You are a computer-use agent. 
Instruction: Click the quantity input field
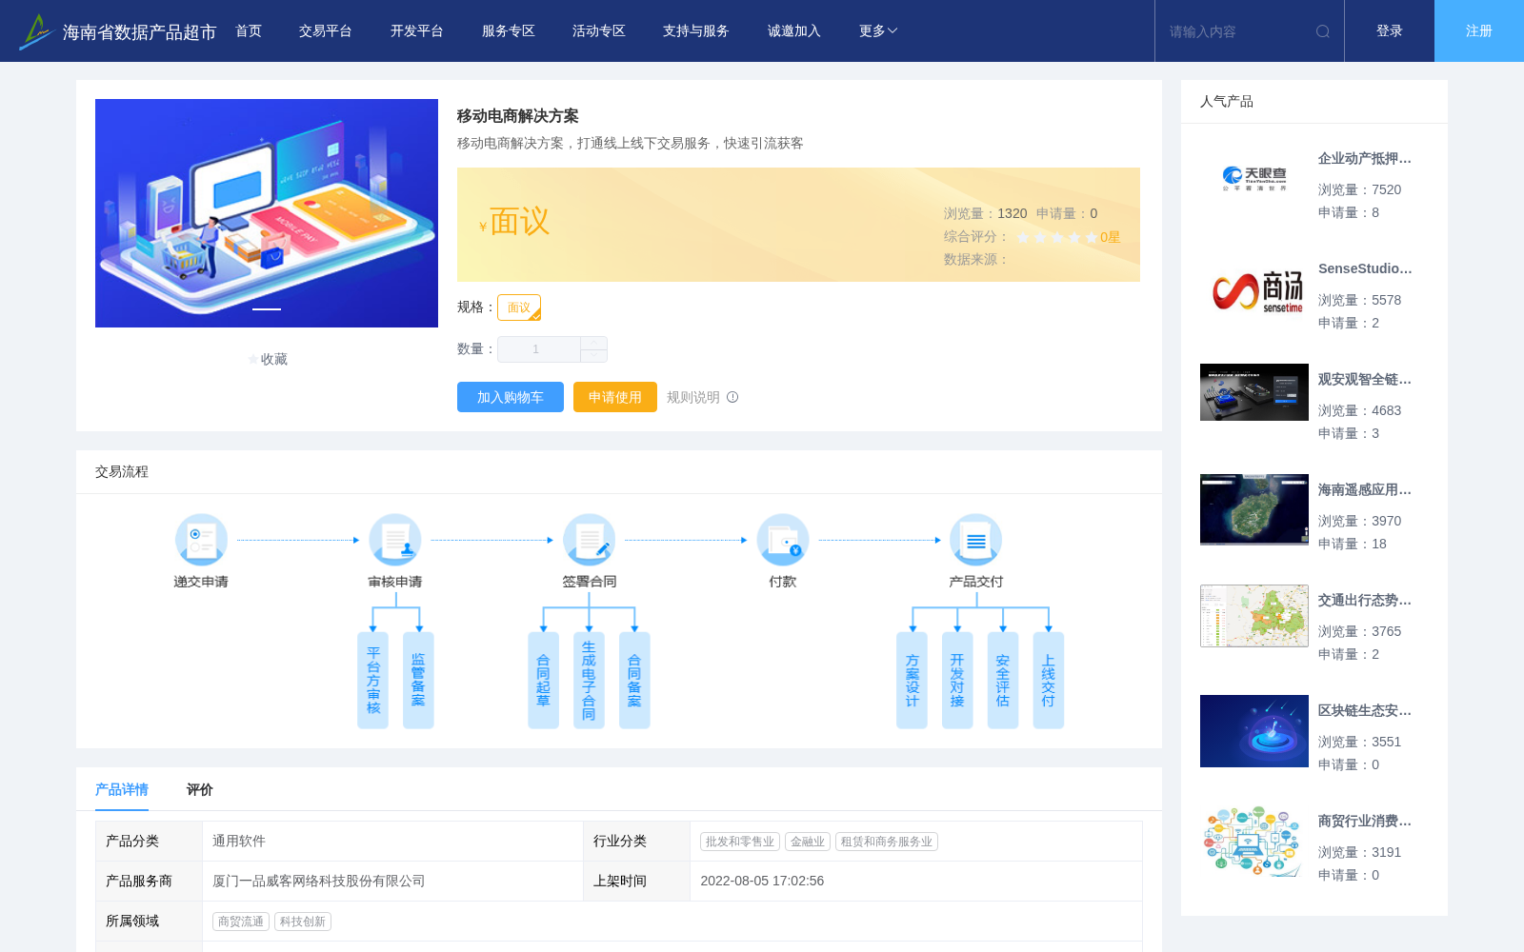pos(539,349)
